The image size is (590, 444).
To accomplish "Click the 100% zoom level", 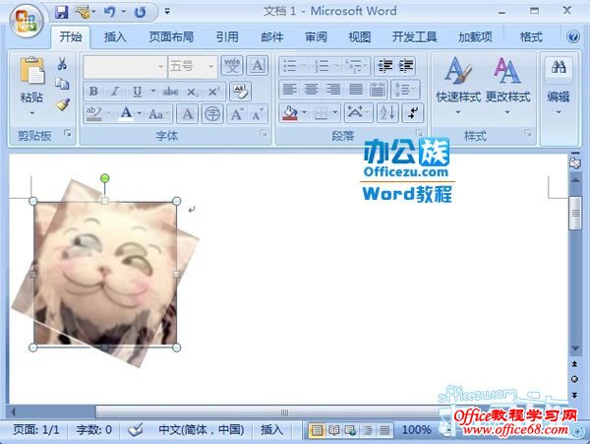I will pyautogui.click(x=416, y=429).
